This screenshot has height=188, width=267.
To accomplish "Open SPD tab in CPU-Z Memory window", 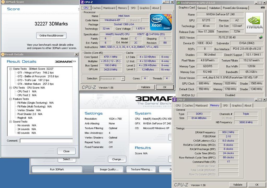I will click(225, 105).
